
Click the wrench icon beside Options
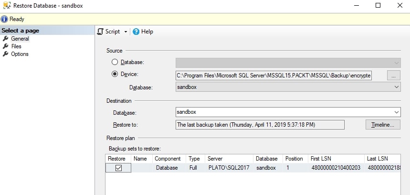click(x=6, y=54)
